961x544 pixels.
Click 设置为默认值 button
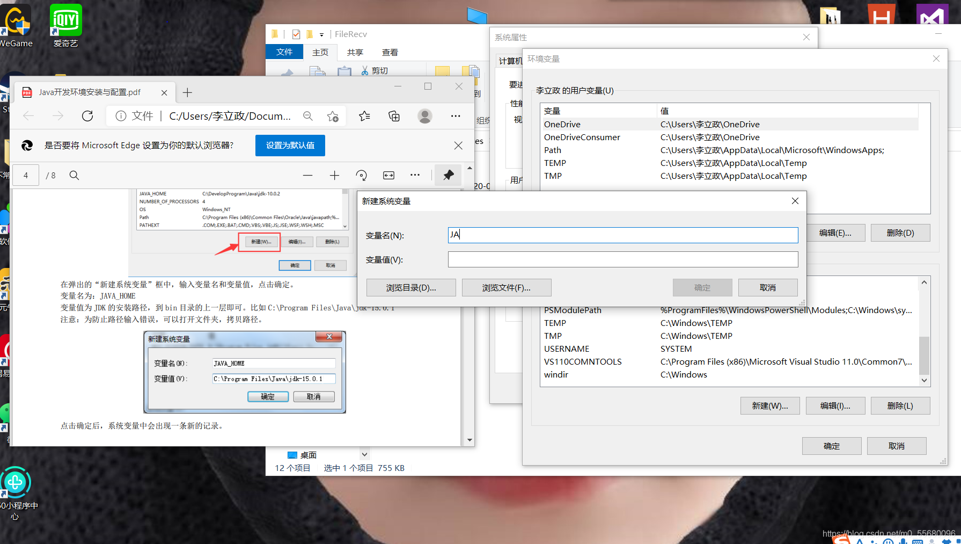(x=290, y=146)
